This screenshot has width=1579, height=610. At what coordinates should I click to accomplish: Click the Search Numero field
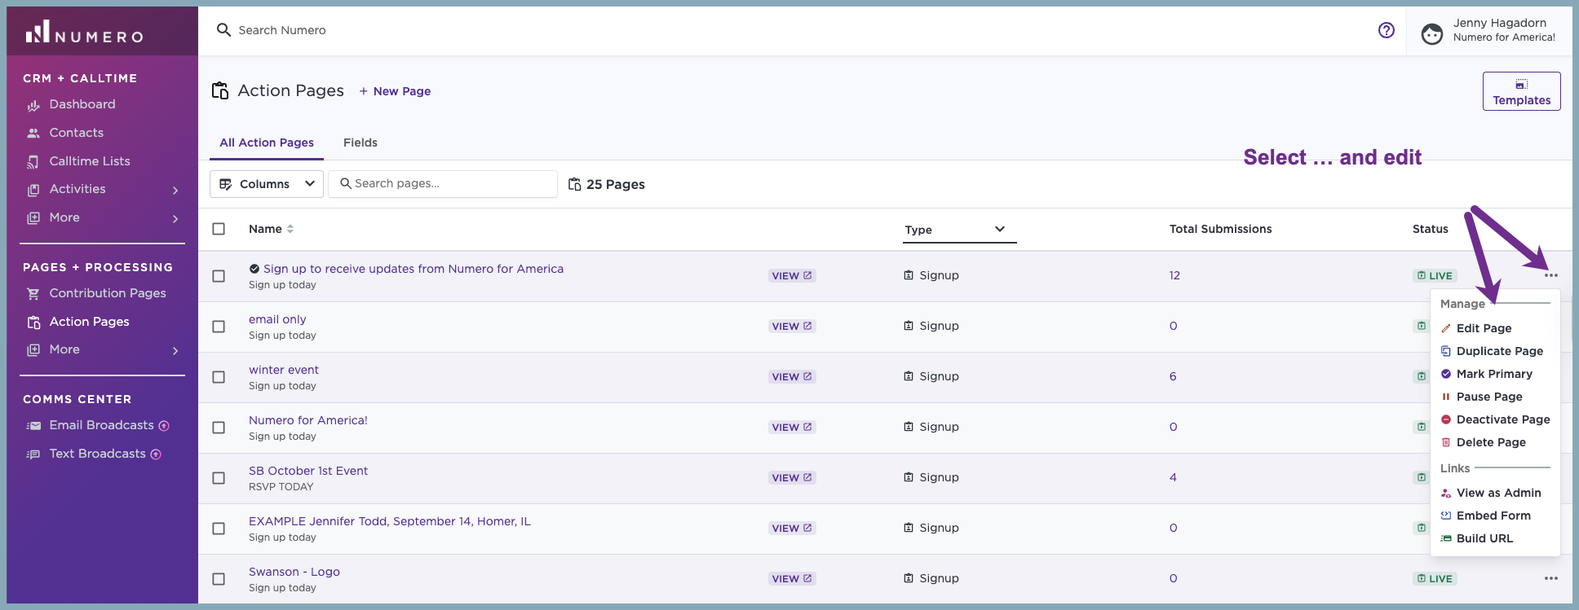click(282, 30)
